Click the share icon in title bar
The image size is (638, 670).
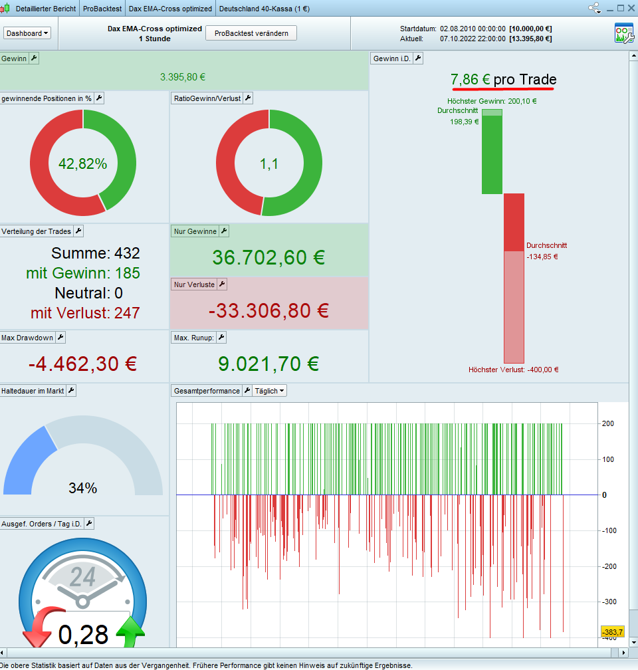[x=594, y=8]
